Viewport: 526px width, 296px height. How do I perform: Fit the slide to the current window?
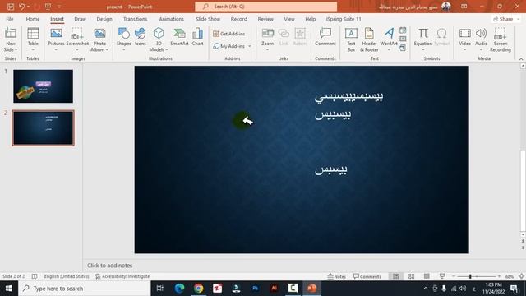click(521, 276)
